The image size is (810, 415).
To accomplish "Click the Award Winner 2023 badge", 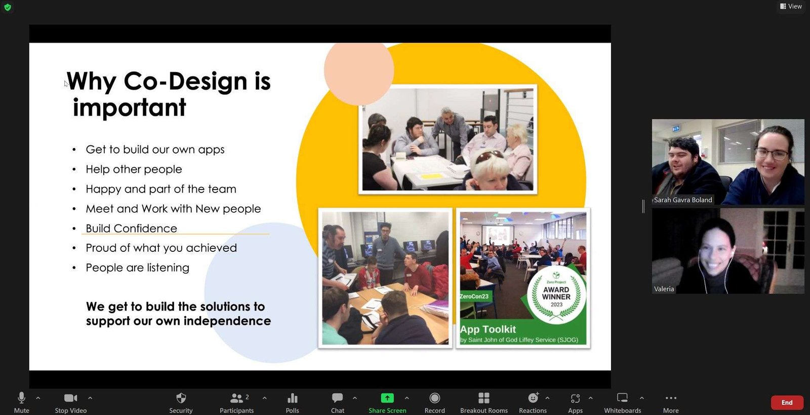I will (x=556, y=295).
